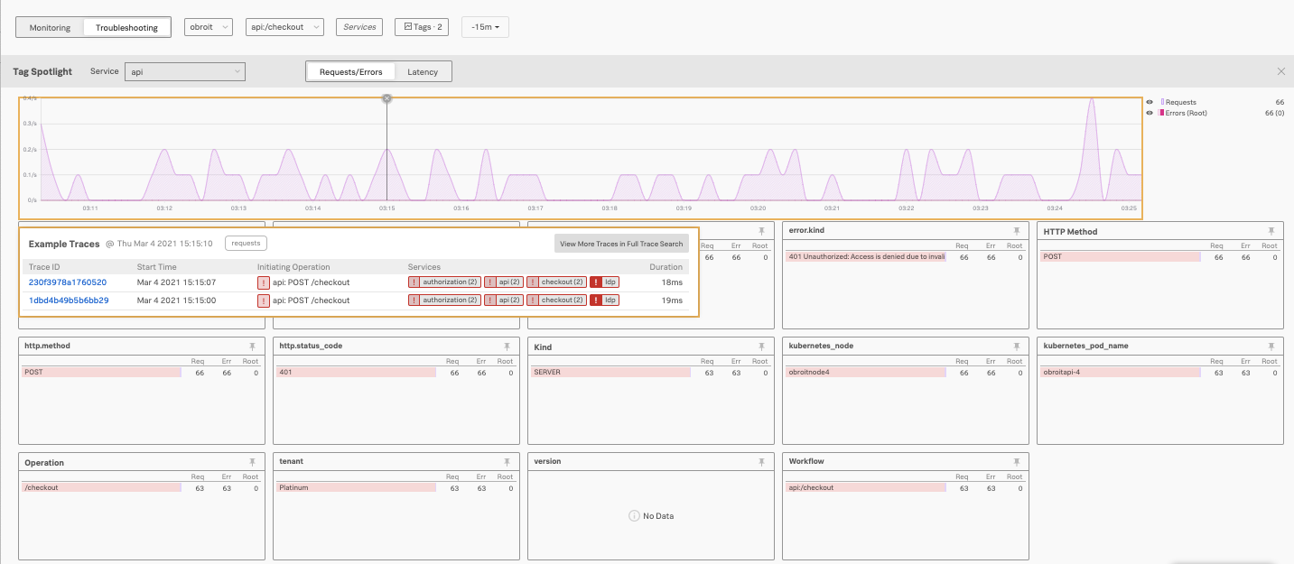The height and width of the screenshot is (564, 1294).
Task: Select the obroitnode4 node value
Action: [866, 372]
